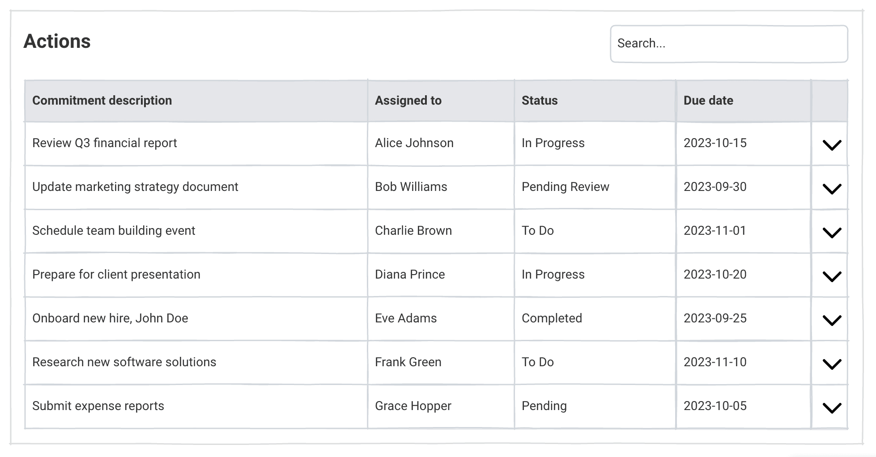Viewport: 876px width, 457px height.
Task: Click the Search input field
Action: click(728, 44)
